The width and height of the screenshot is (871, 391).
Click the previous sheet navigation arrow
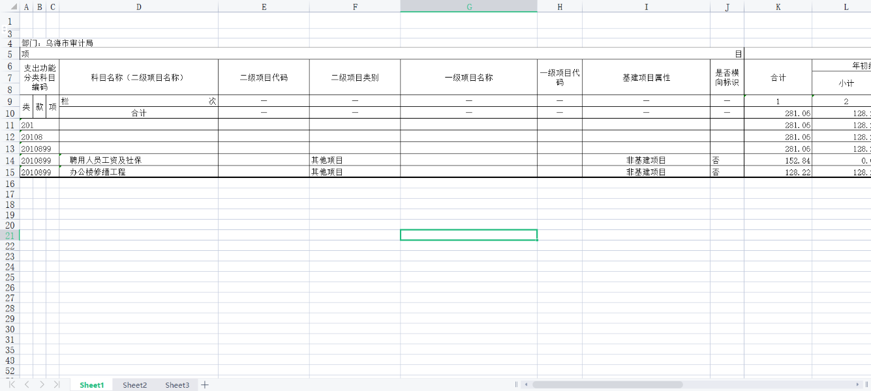point(27,385)
